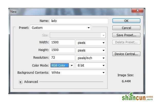Click the Height value field
The height and width of the screenshot is (102, 154).
[x=62, y=50]
